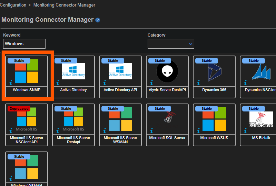Click Monitoring Connector Manager breadcrumb link

coord(64,5)
